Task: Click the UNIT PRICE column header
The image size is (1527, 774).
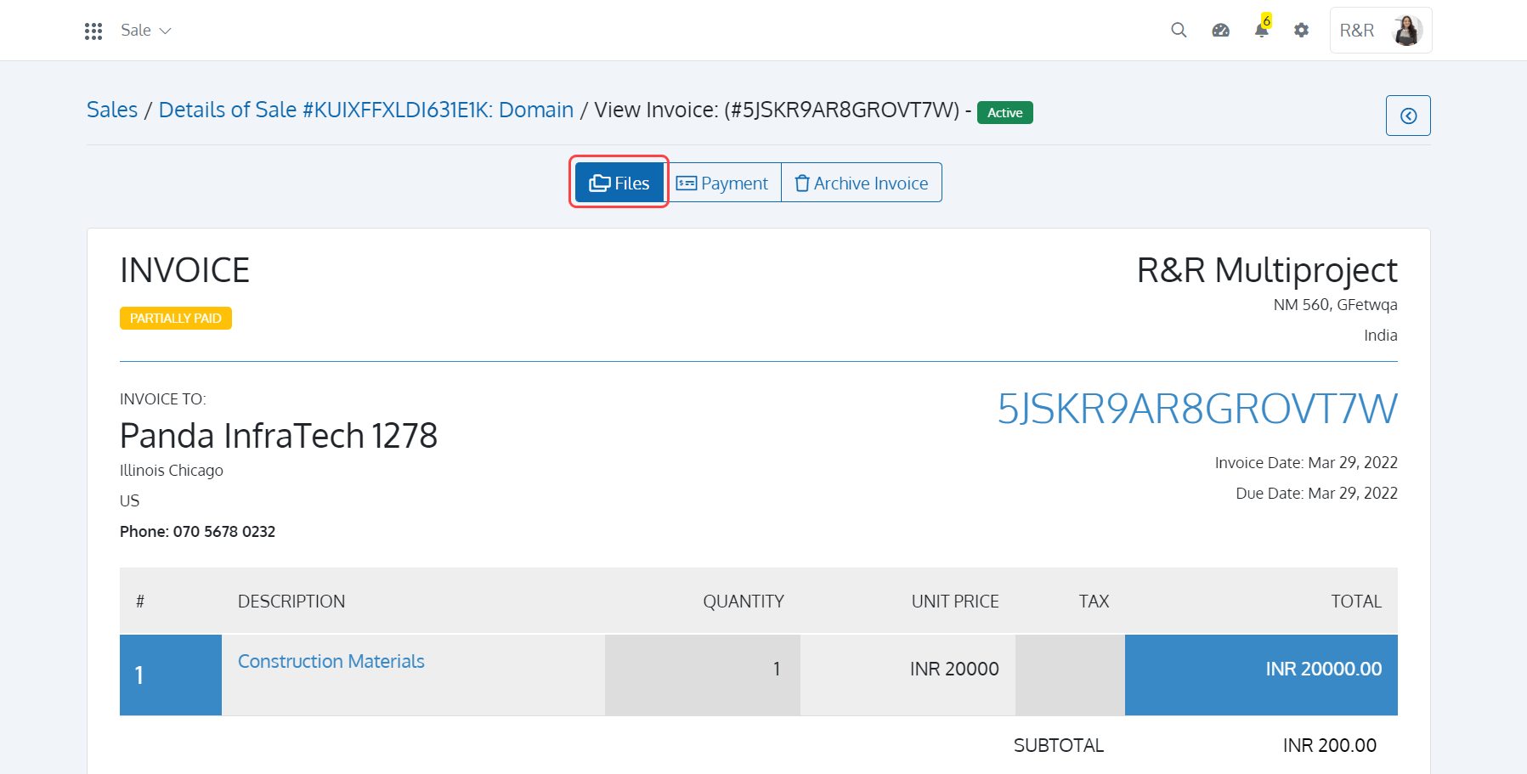Action: tap(955, 602)
